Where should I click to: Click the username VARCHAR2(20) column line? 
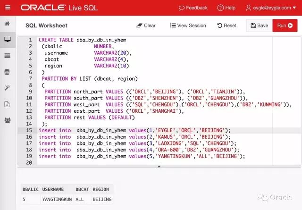(88, 53)
